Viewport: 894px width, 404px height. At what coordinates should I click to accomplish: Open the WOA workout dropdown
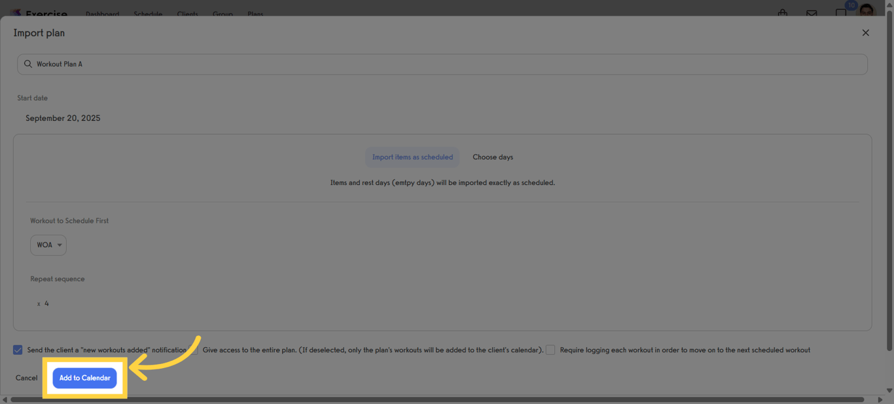point(48,245)
